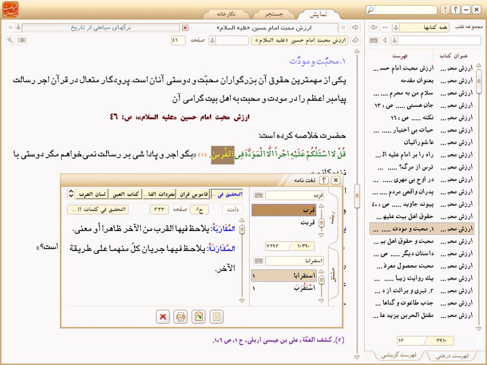
Task: Select catalog row یک روایت زیبا
Action: pos(422,278)
